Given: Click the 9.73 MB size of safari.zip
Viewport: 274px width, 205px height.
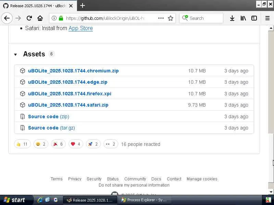Looking at the screenshot, I should pos(197,105).
